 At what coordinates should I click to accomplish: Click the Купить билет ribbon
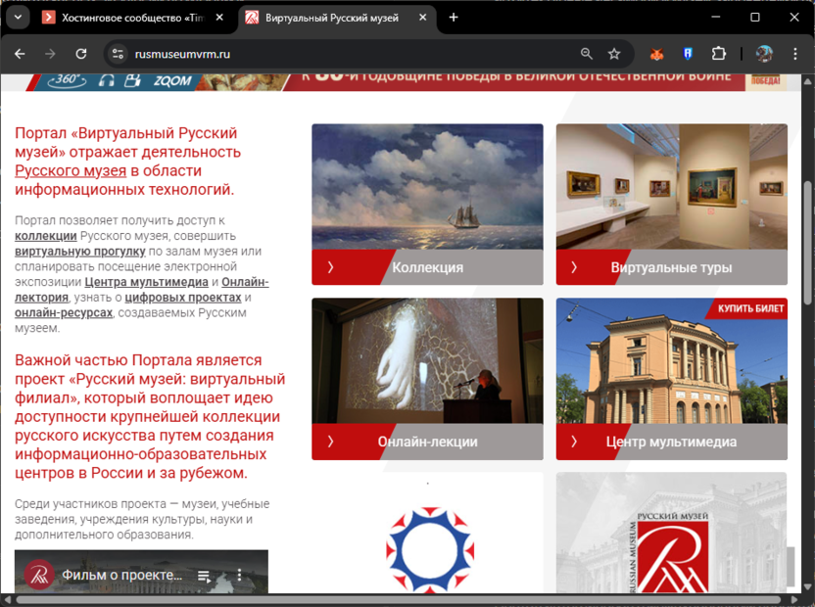click(x=750, y=309)
